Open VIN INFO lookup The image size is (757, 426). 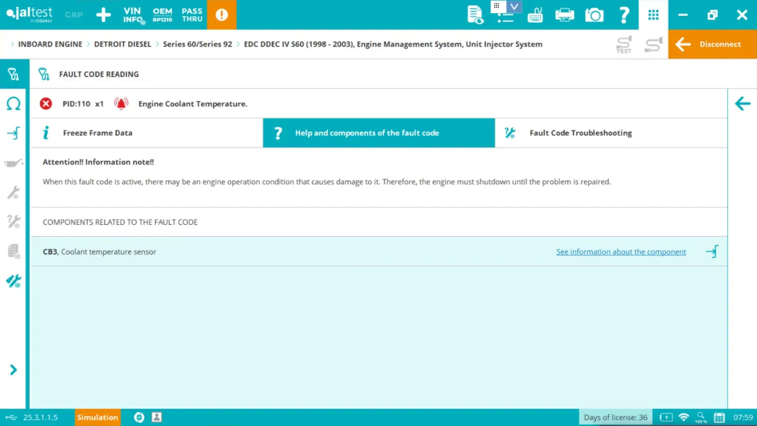[x=133, y=15]
